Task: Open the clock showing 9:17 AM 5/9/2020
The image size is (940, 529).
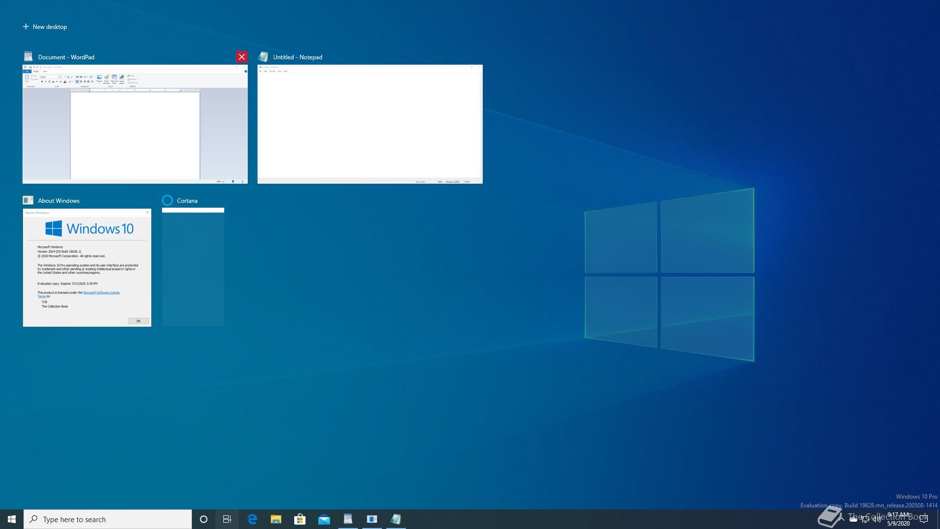Action: (x=898, y=519)
